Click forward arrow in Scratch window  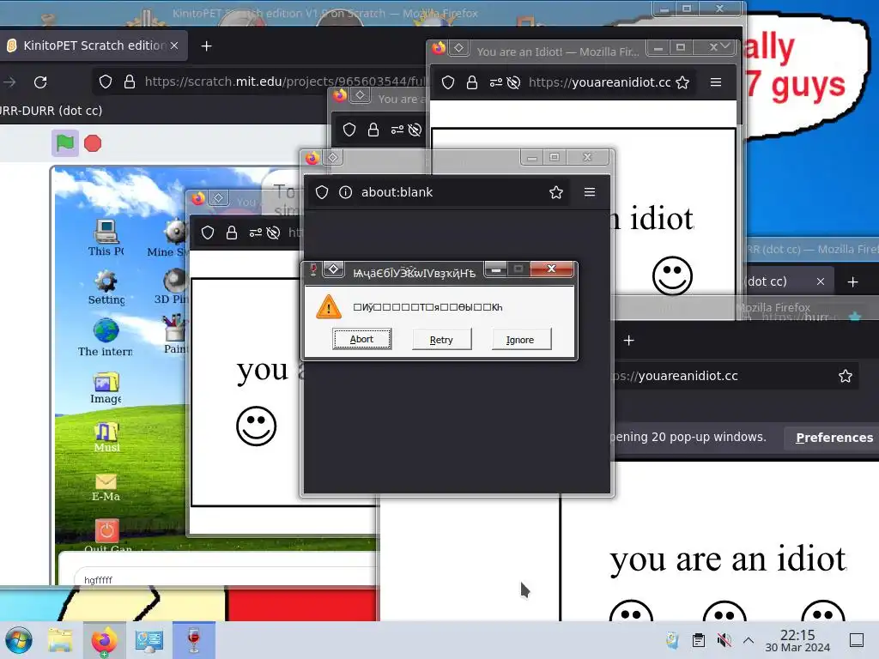pos(9,82)
